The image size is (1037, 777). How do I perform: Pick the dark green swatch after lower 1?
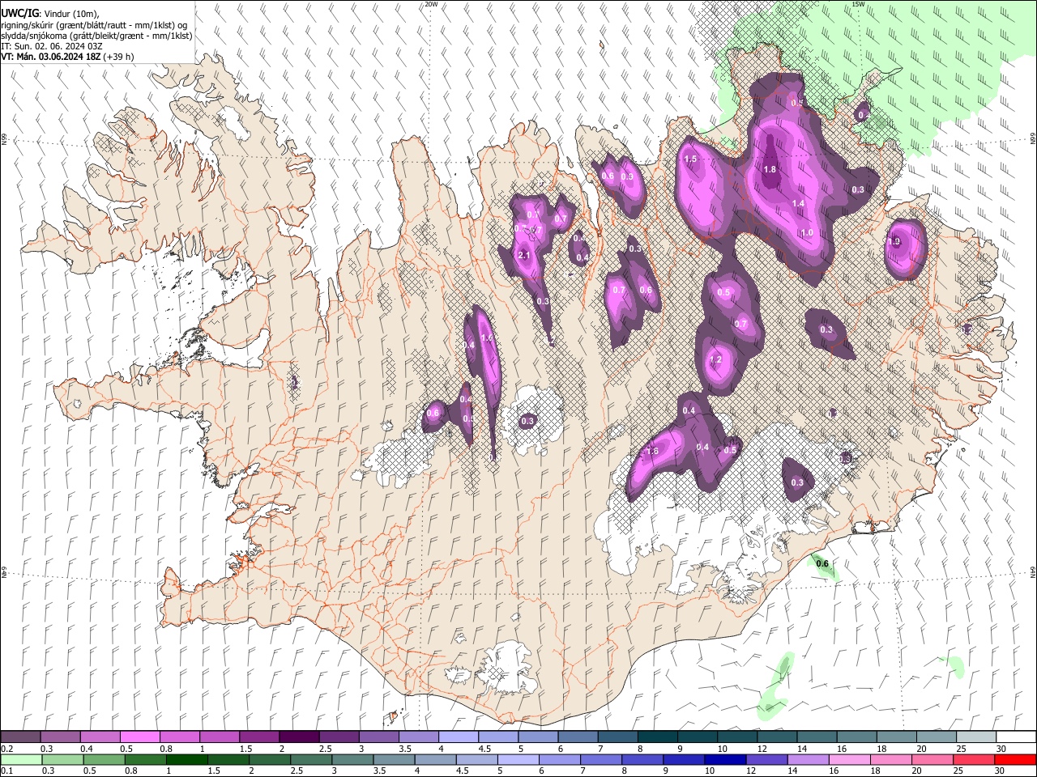186,760
